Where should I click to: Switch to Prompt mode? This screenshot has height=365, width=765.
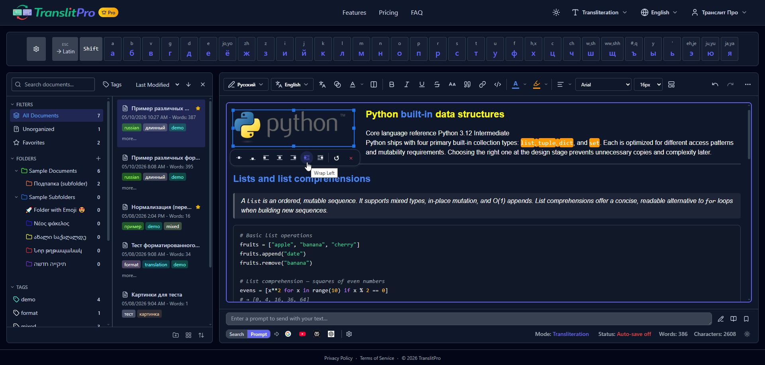point(259,334)
